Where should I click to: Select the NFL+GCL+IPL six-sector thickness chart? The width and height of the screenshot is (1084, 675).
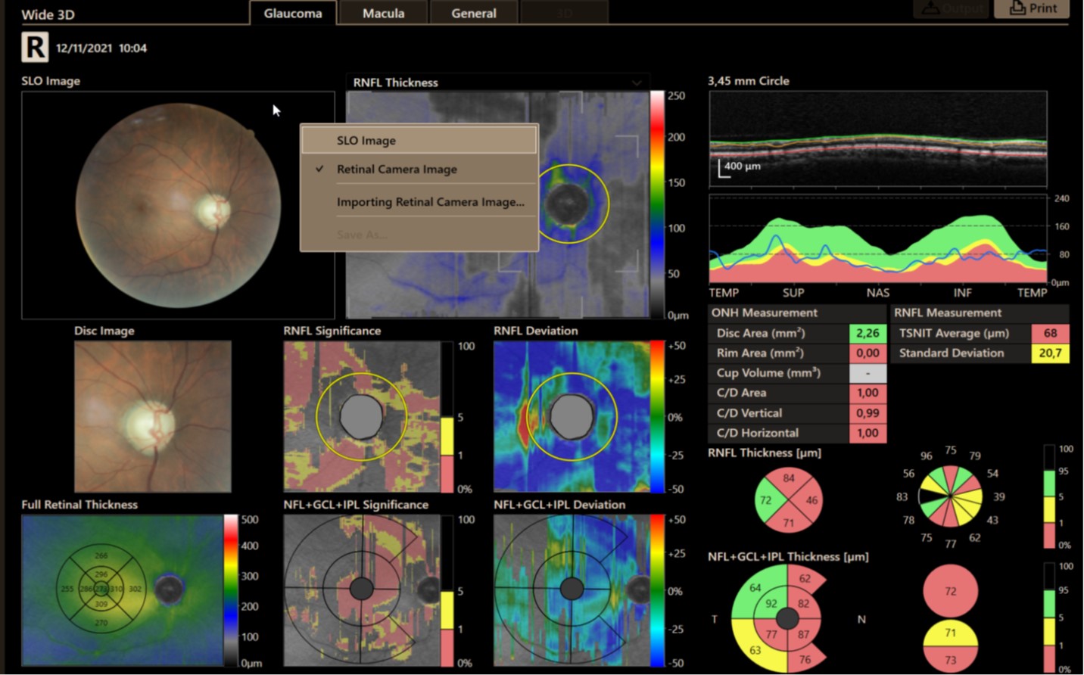click(787, 618)
